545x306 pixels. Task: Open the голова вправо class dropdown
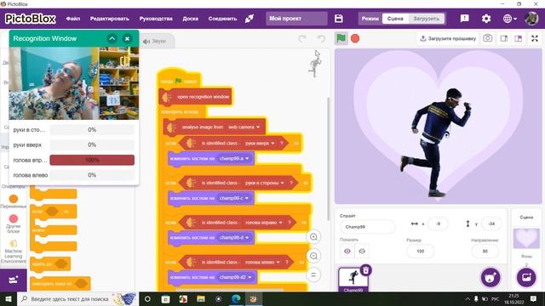pyautogui.click(x=263, y=223)
